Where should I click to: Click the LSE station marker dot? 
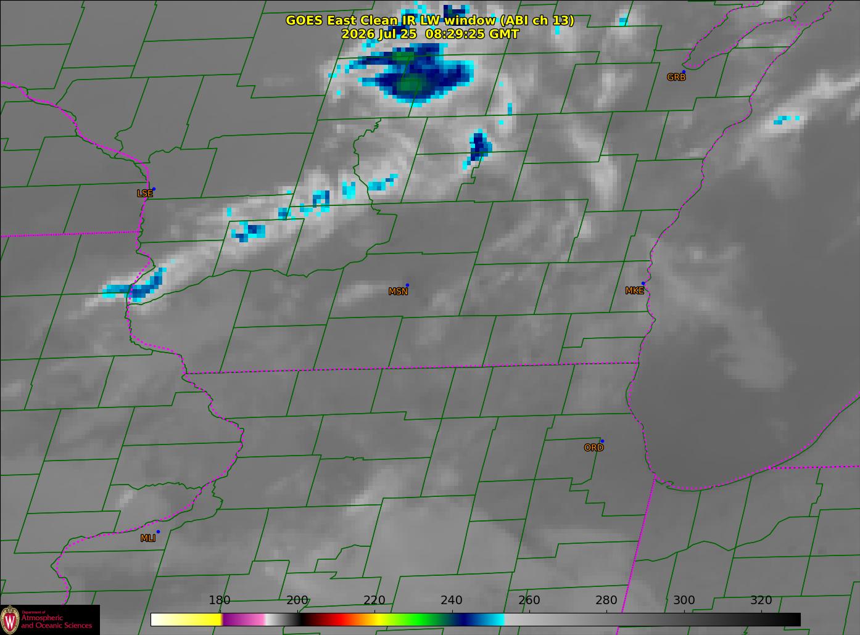point(154,189)
